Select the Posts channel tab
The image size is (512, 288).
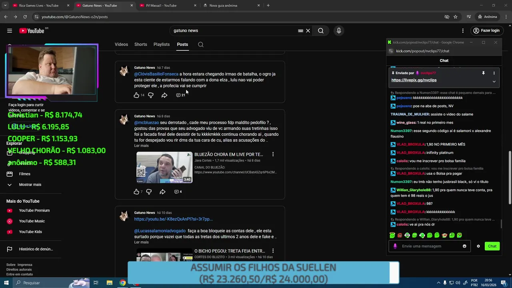182,44
